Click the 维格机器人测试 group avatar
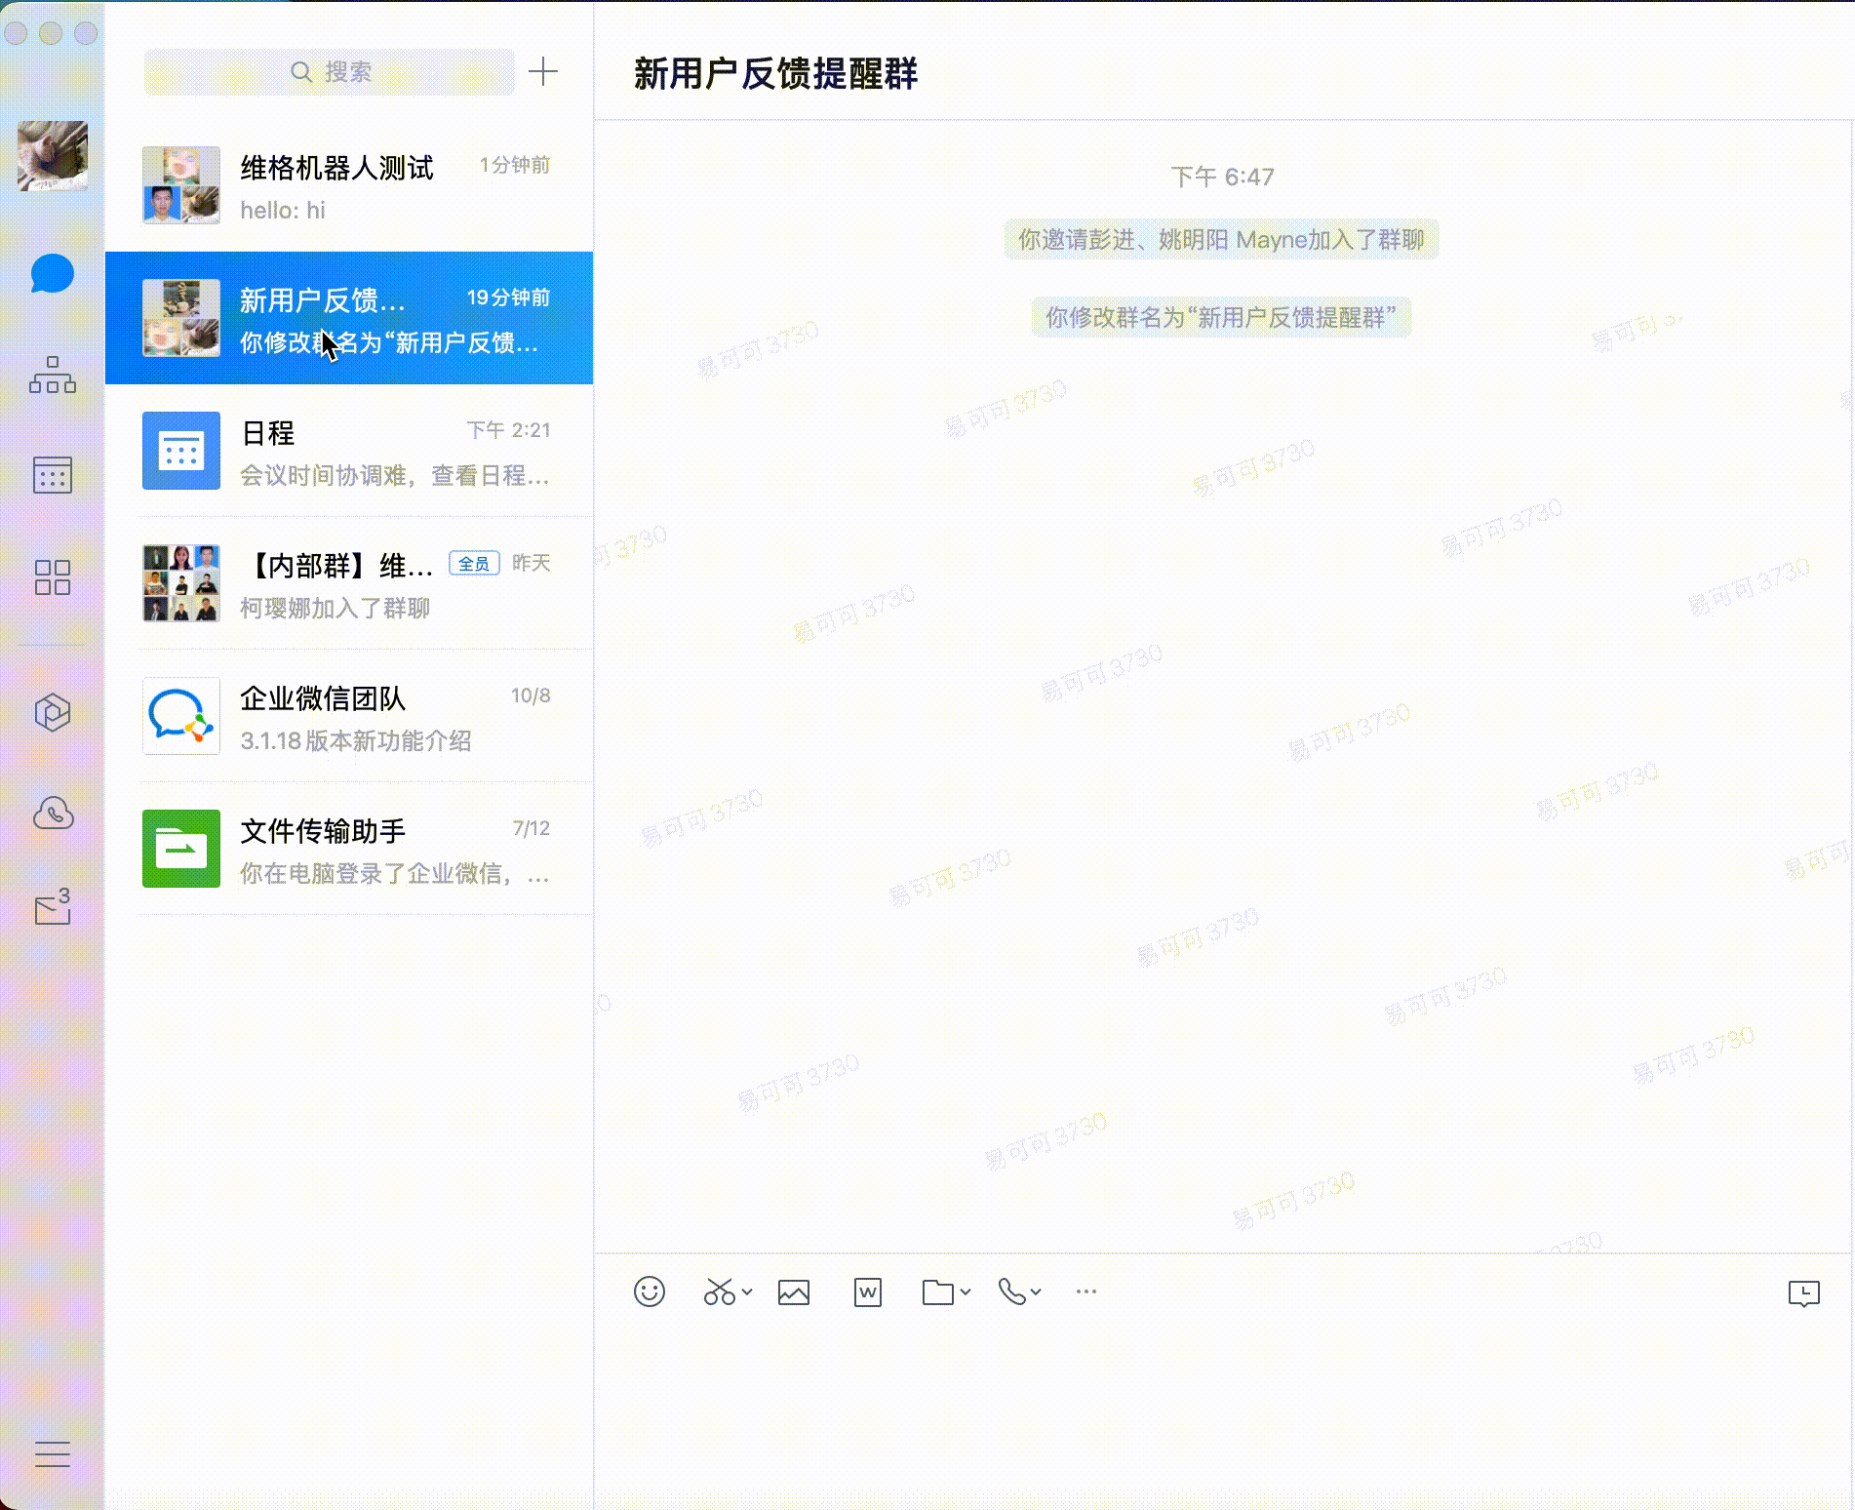This screenshot has height=1510, width=1855. coord(181,185)
